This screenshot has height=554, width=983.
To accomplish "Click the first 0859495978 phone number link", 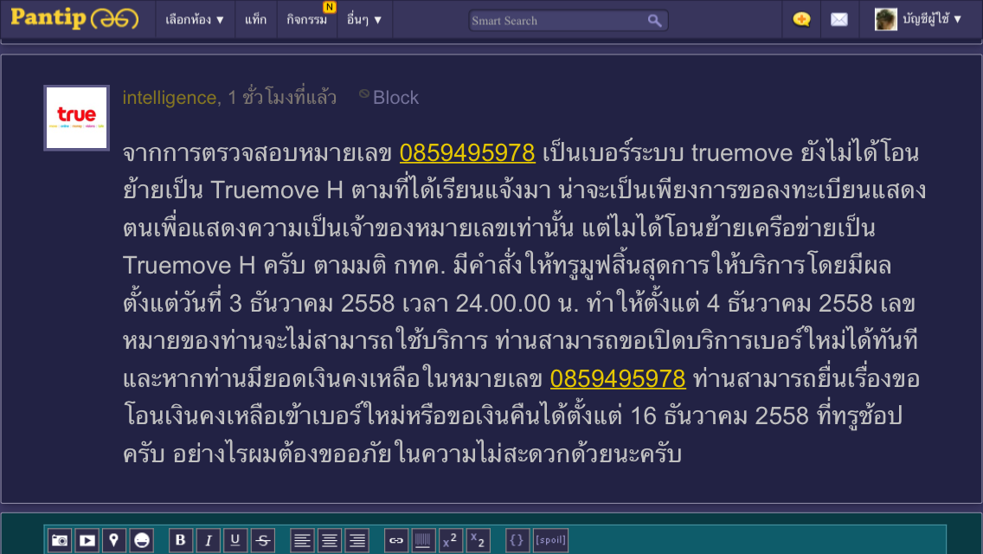I will pos(467,153).
